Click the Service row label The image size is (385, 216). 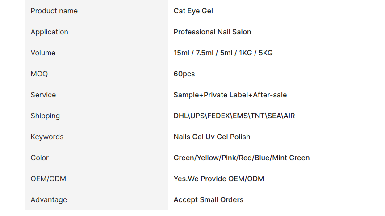tap(43, 95)
